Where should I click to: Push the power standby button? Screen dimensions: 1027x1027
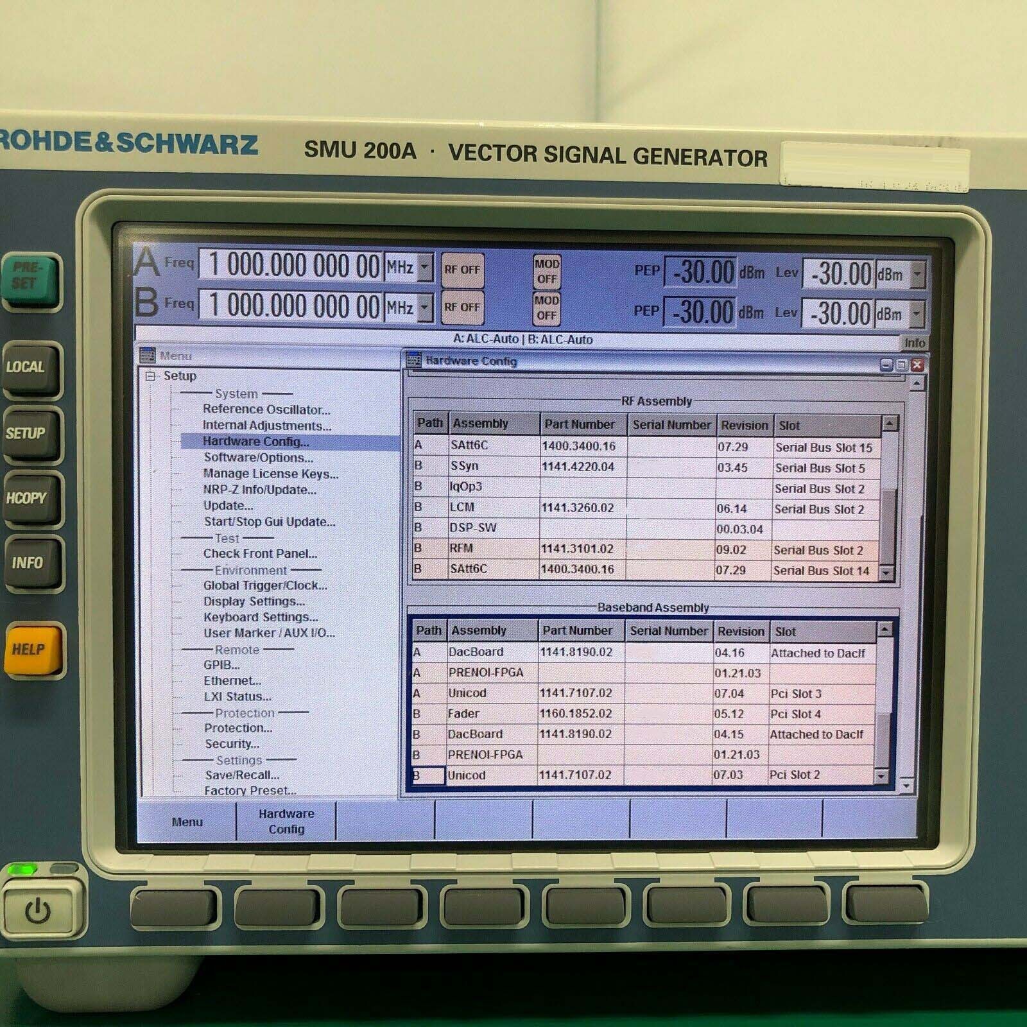click(40, 911)
